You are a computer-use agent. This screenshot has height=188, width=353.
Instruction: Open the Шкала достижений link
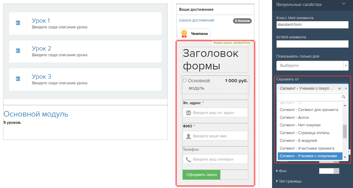(x=197, y=20)
